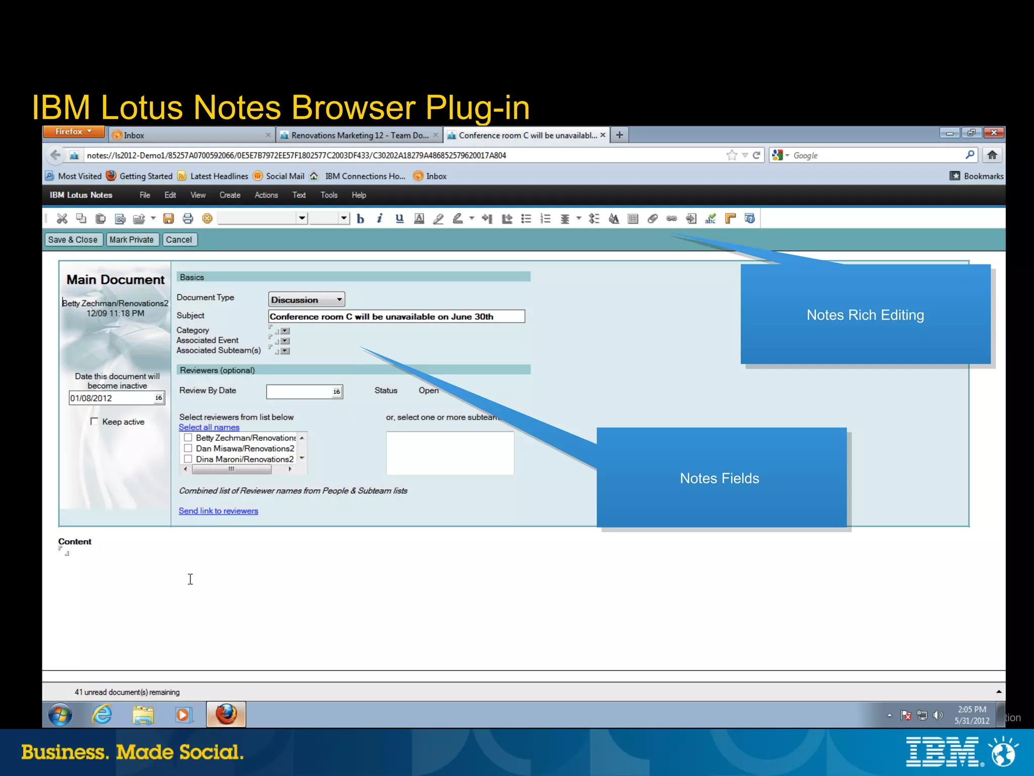Click the help question mark toolbar icon
Screen dimensions: 1034x776
point(750,219)
